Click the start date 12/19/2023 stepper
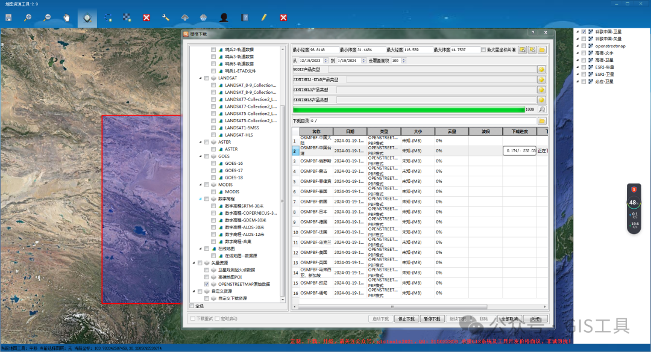 (x=326, y=61)
